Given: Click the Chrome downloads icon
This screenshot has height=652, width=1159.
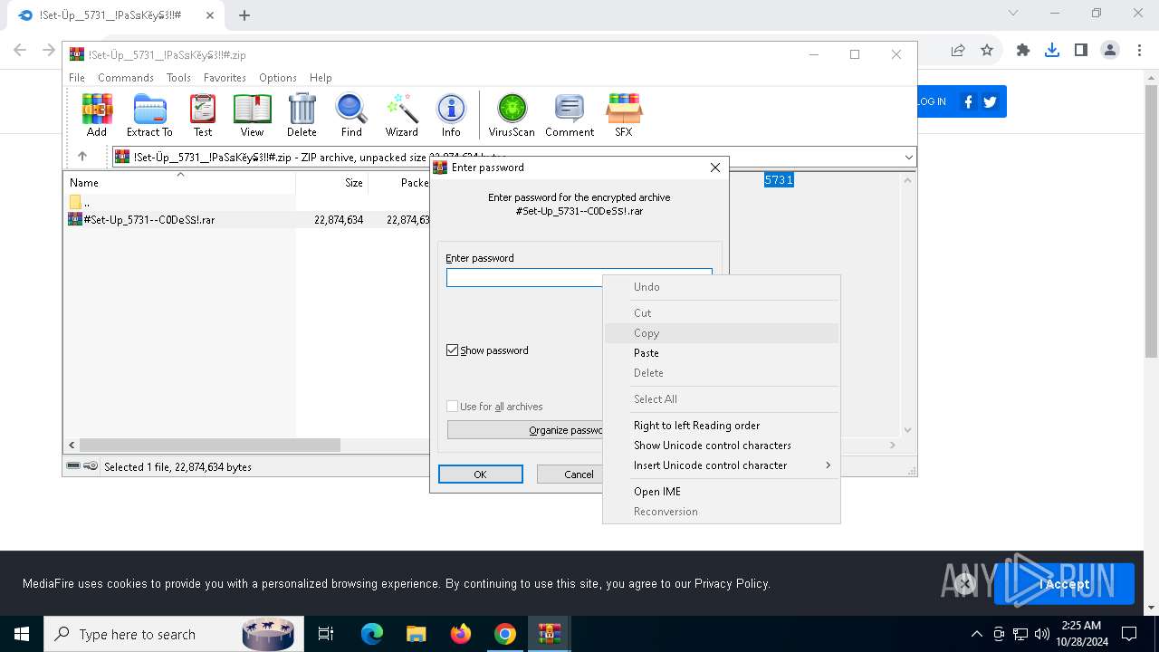Looking at the screenshot, I should 1051,51.
